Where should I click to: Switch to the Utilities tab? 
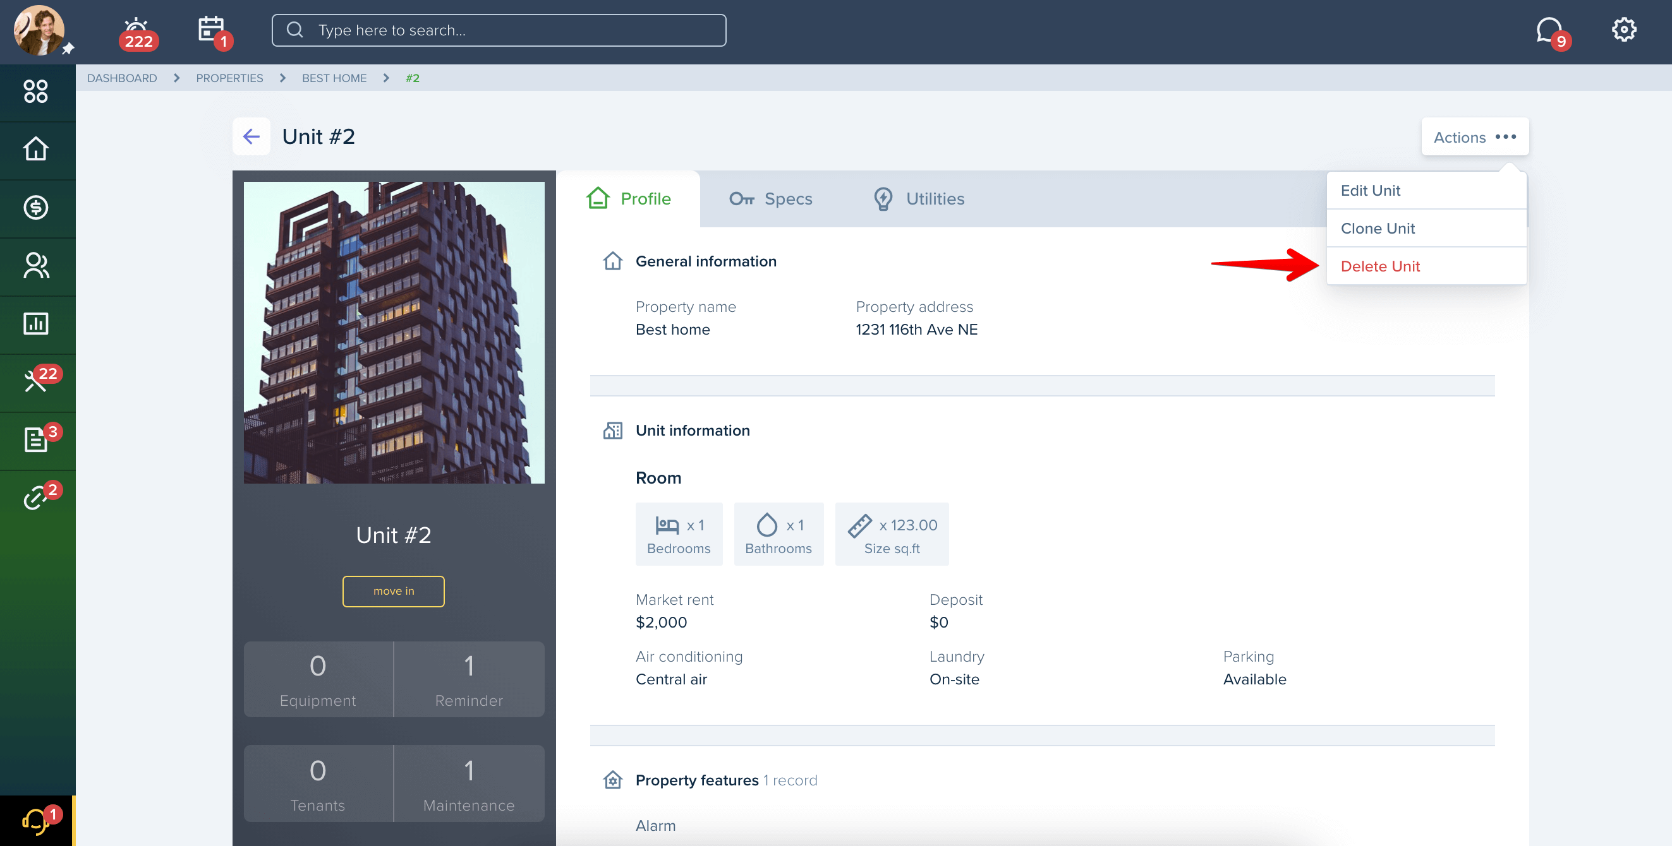click(x=918, y=199)
